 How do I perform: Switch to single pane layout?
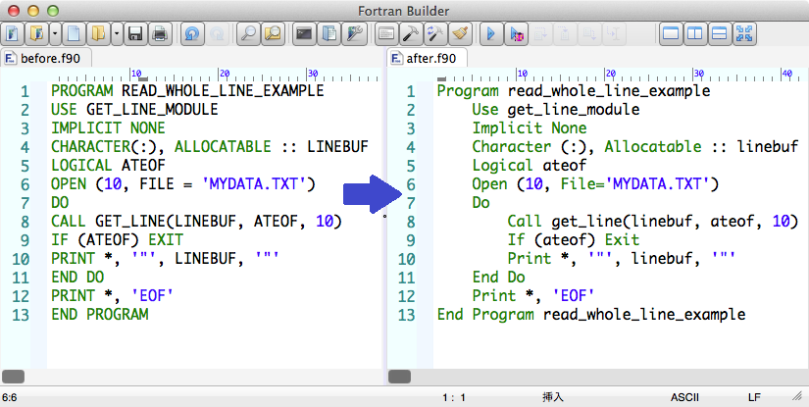[671, 34]
